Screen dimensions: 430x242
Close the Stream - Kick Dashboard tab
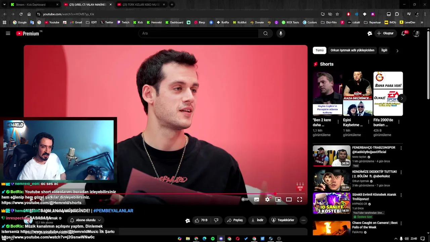pyautogui.click(x=57, y=5)
